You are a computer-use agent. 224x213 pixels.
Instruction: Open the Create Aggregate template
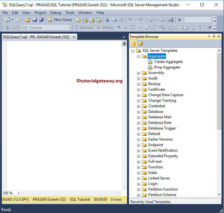(x=168, y=62)
